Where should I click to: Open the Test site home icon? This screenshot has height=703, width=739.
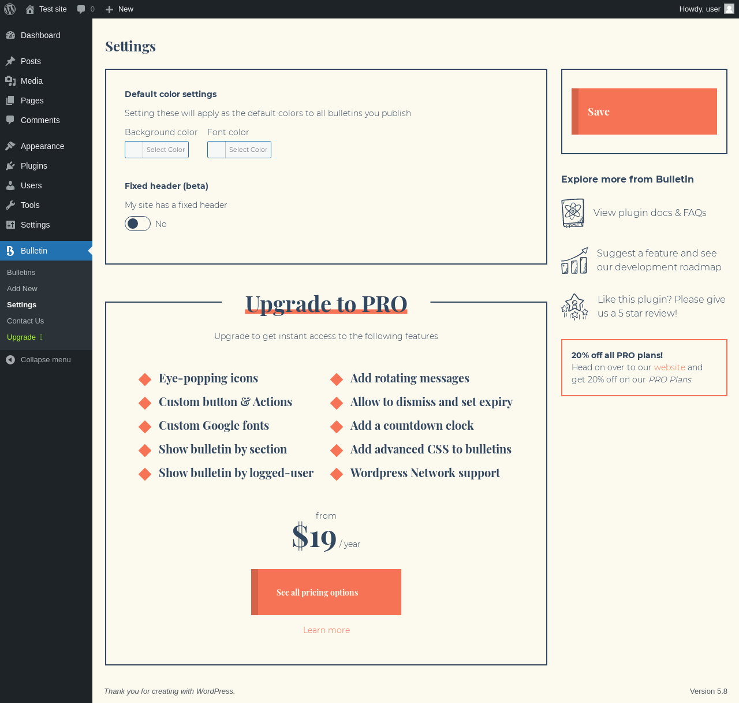(30, 9)
